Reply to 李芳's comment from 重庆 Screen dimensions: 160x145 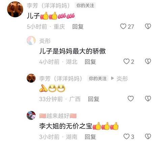coord(78,27)
